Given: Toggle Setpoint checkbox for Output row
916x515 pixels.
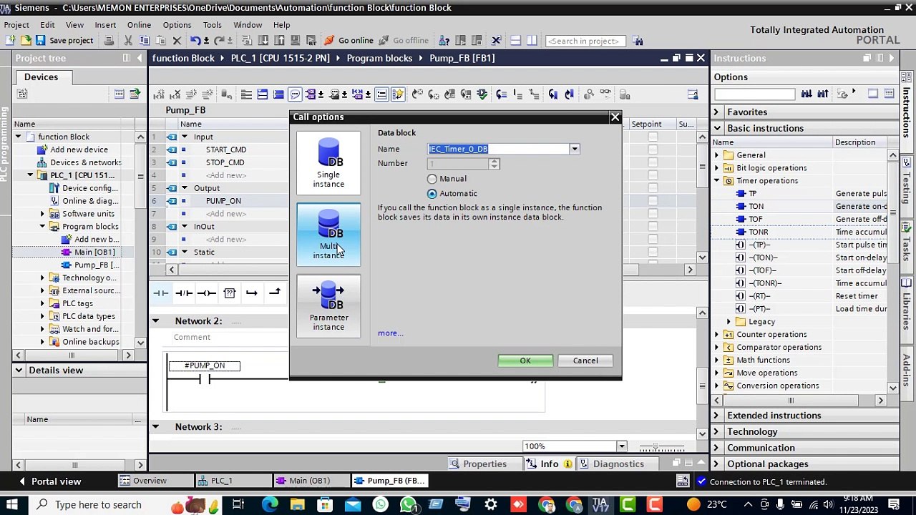Looking at the screenshot, I should tap(653, 188).
